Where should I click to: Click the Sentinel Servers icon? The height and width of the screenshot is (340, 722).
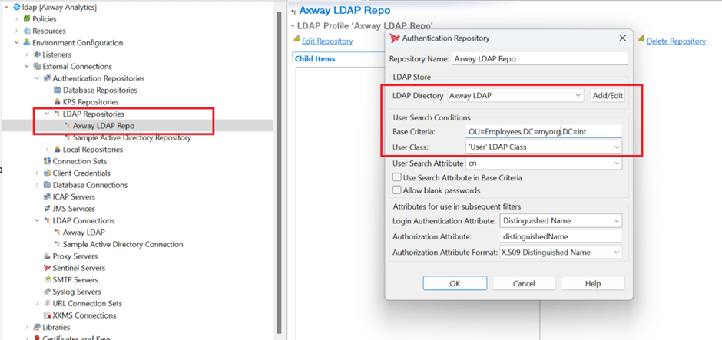tap(47, 268)
